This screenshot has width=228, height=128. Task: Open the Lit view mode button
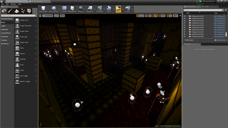[56, 16]
